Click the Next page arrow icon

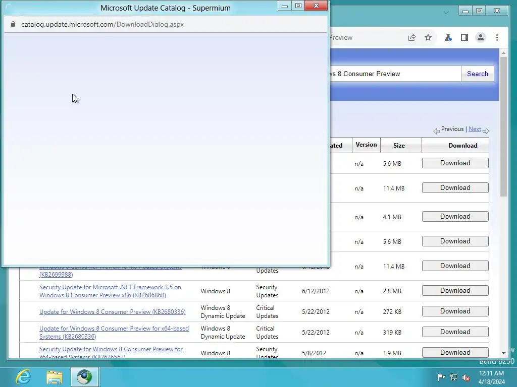[486, 131]
